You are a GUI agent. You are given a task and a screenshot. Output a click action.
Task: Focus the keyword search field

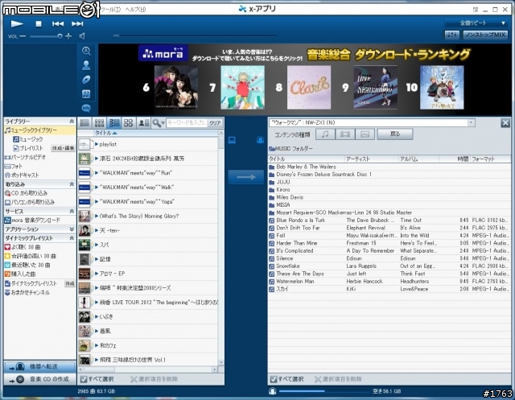[187, 123]
